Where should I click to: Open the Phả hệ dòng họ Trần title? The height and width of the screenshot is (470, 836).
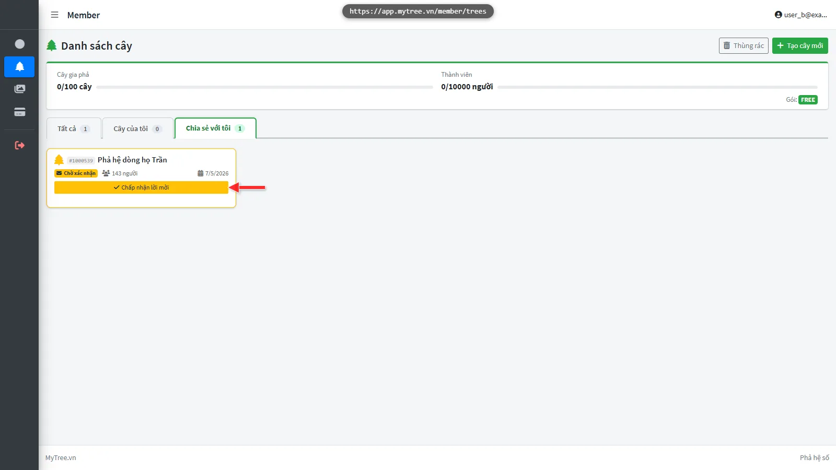(132, 160)
